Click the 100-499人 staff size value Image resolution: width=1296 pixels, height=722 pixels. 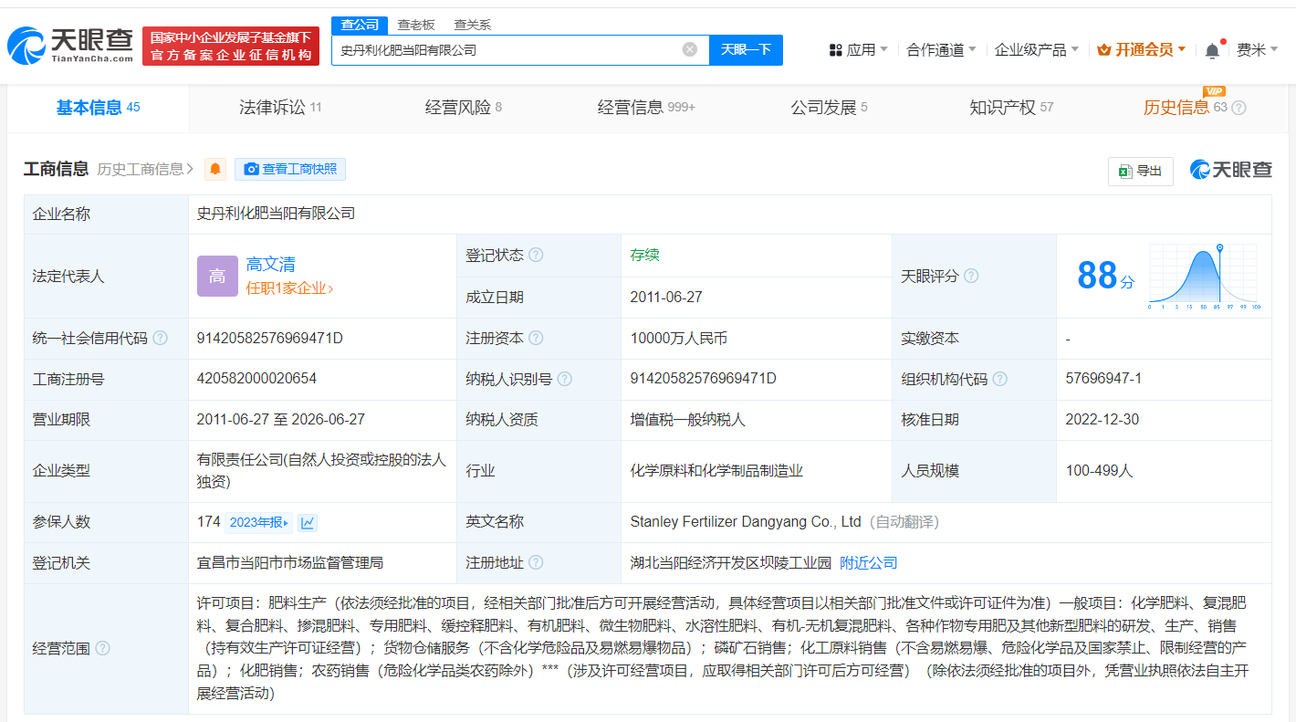[1099, 471]
